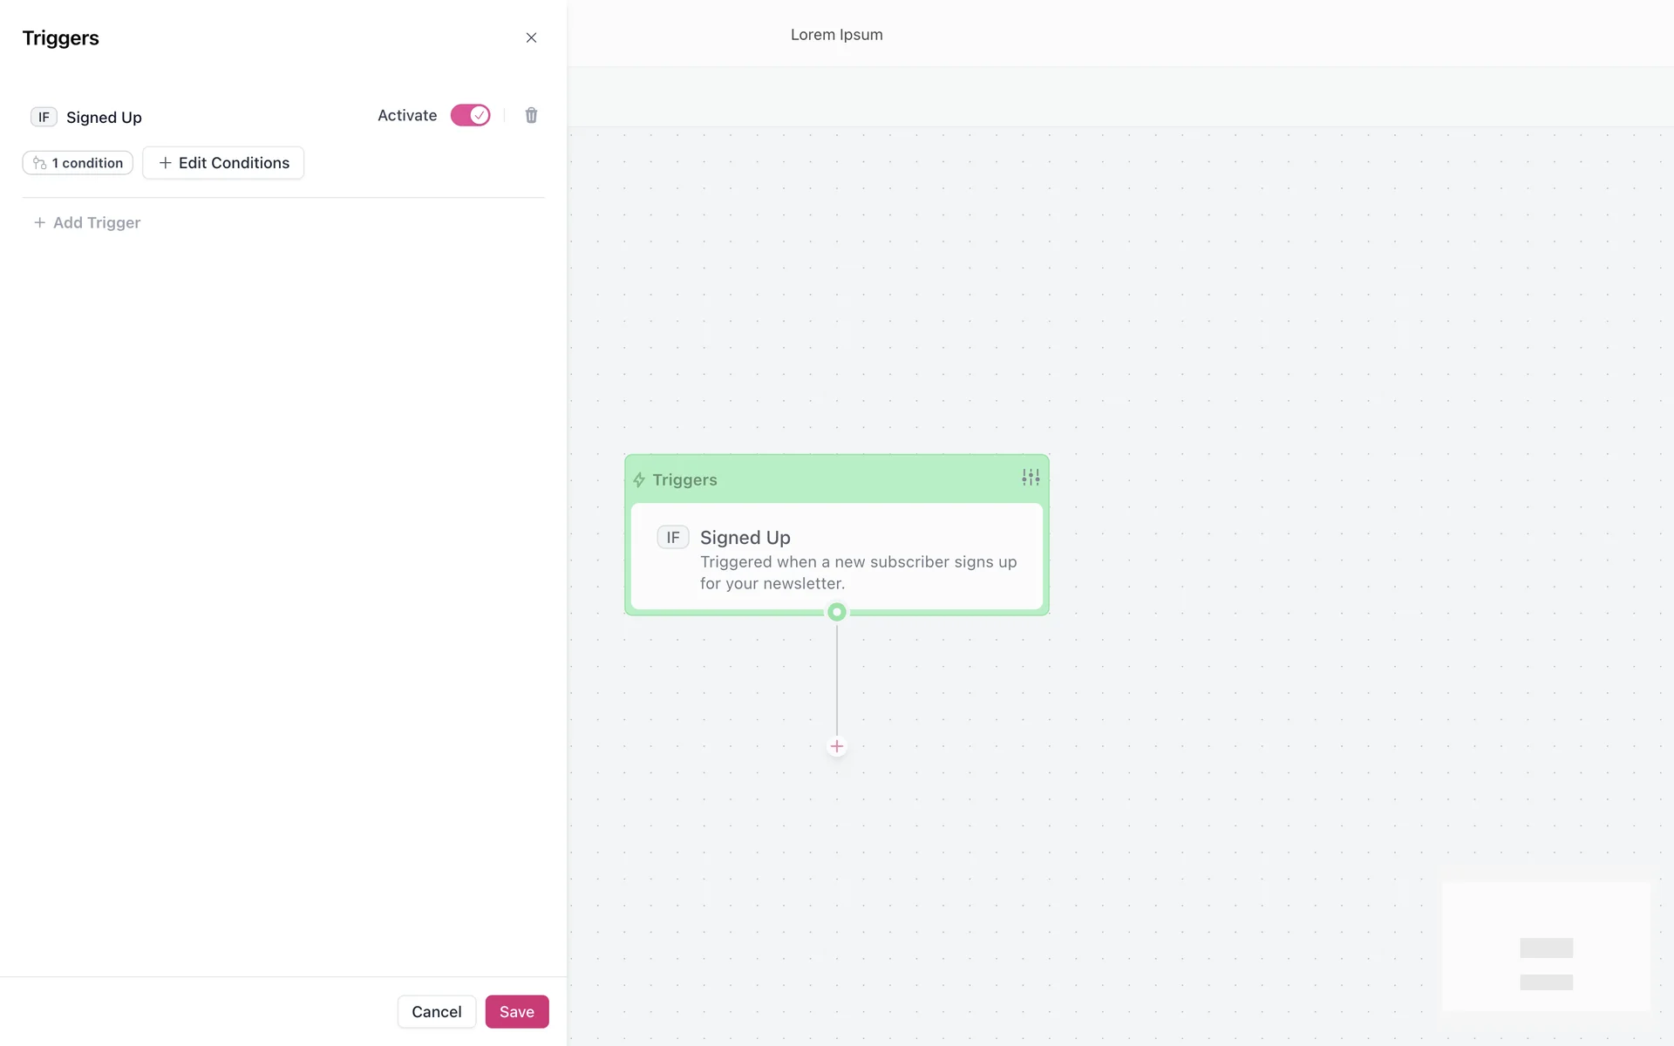Screen dimensions: 1674x1046
Task: Click the IF badge in Triggers panel
Action: 44,117
